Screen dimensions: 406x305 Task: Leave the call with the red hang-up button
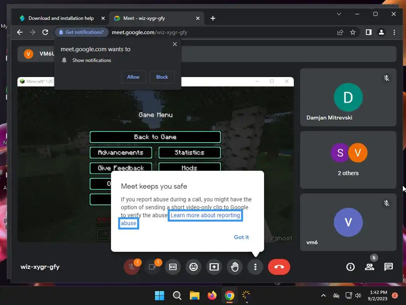click(x=279, y=266)
